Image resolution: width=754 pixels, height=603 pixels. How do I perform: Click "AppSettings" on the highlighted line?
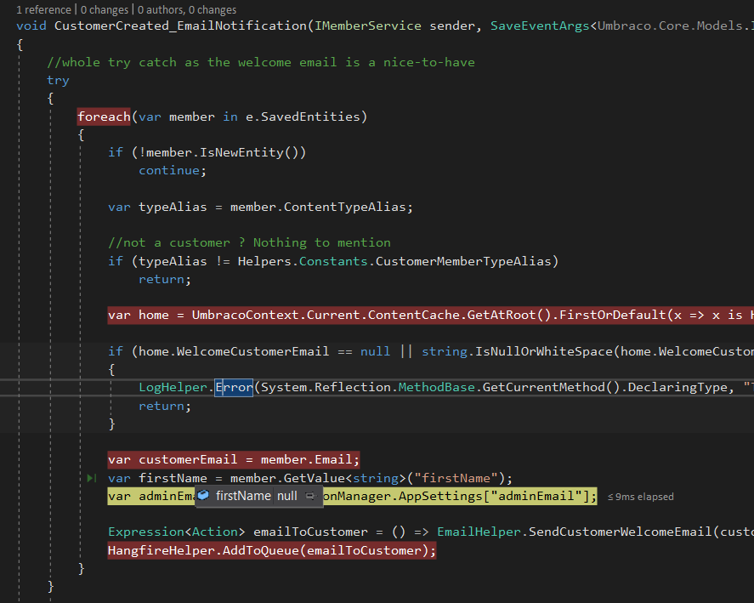pos(440,496)
